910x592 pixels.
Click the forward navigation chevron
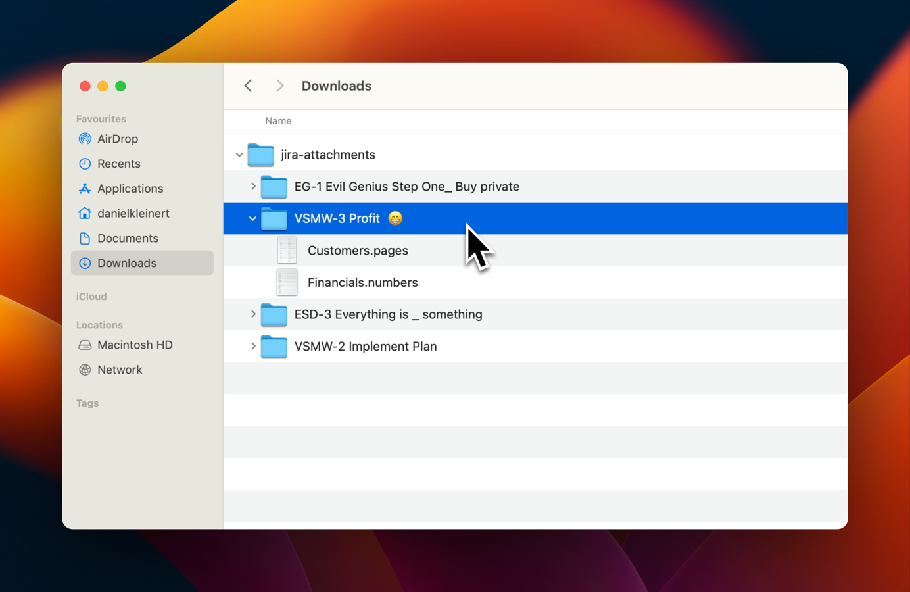(280, 86)
